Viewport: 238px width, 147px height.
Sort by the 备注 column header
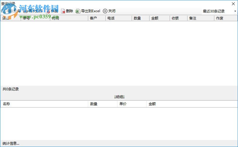[x=201, y=18]
